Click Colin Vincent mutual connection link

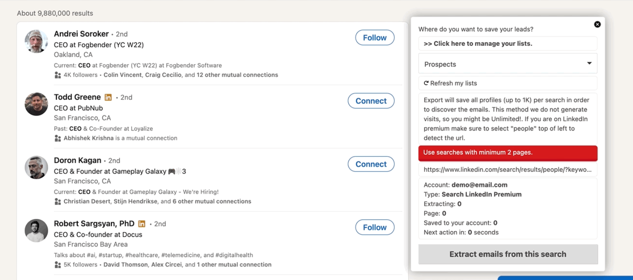click(123, 75)
